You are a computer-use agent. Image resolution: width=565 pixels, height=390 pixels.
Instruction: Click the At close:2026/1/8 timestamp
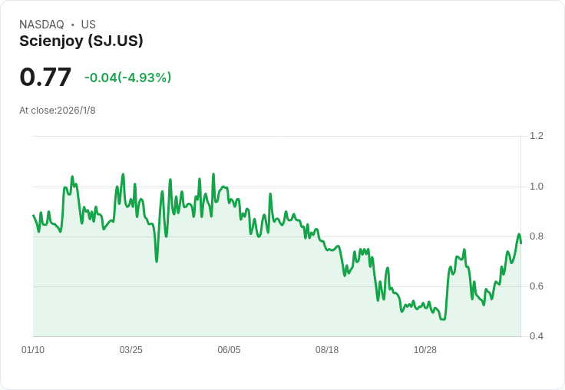[58, 111]
